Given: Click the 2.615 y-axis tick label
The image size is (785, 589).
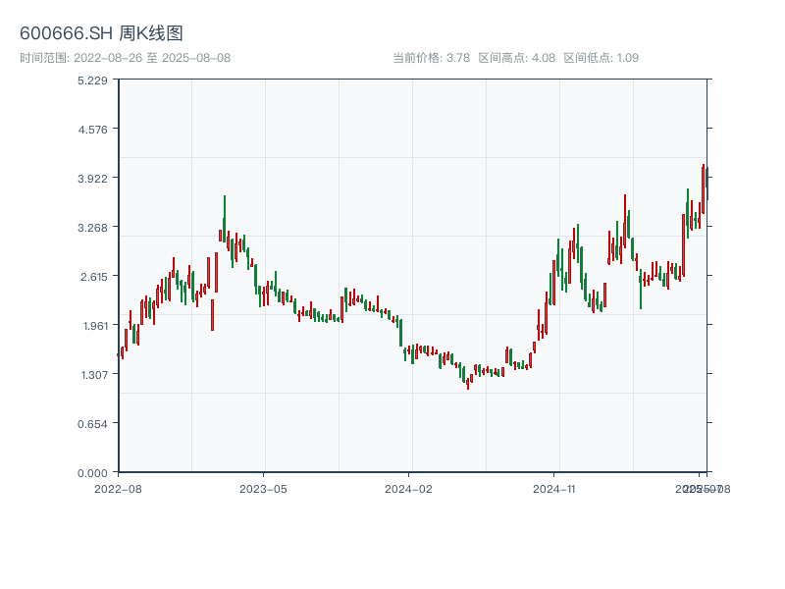Looking at the screenshot, I should click(92, 276).
